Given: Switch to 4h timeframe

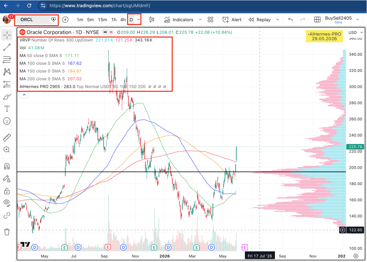Looking at the screenshot, I should pyautogui.click(x=123, y=20).
